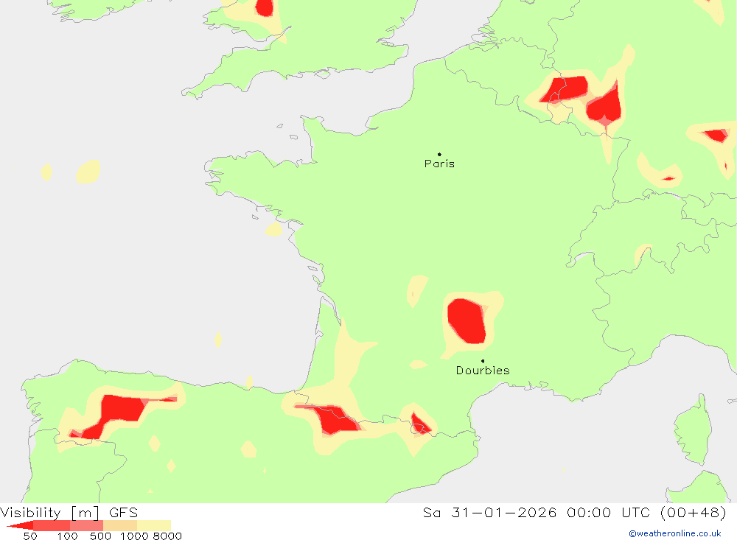Click the Dourbies location dot marker
Viewport: 737px width, 540px height.
pos(483,361)
